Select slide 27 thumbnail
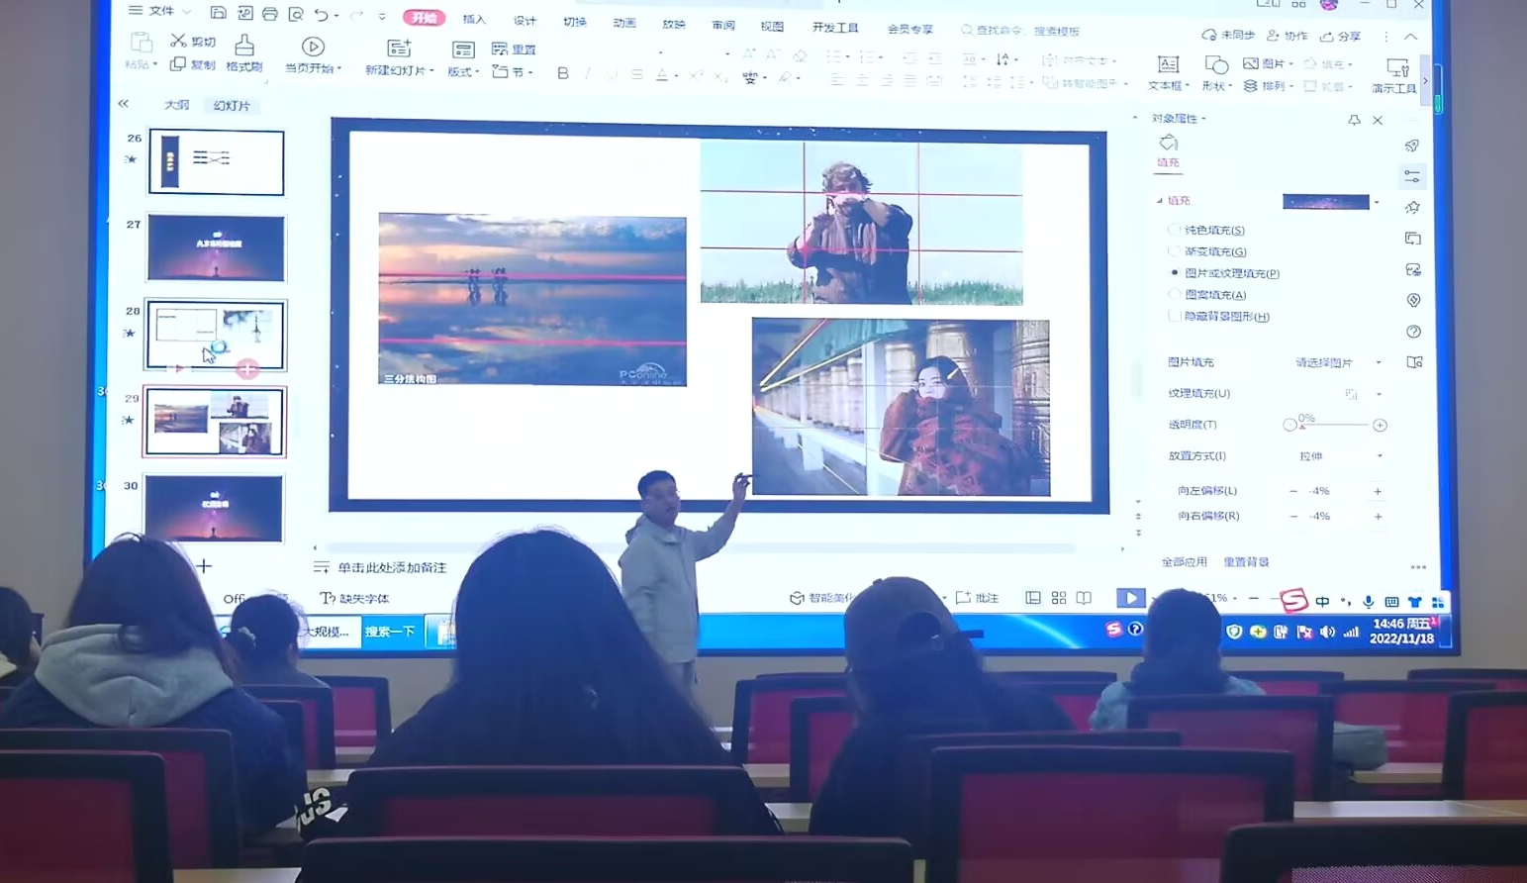 pos(216,248)
